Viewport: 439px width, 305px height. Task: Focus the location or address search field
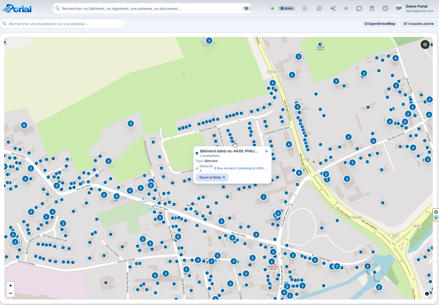coord(62,24)
